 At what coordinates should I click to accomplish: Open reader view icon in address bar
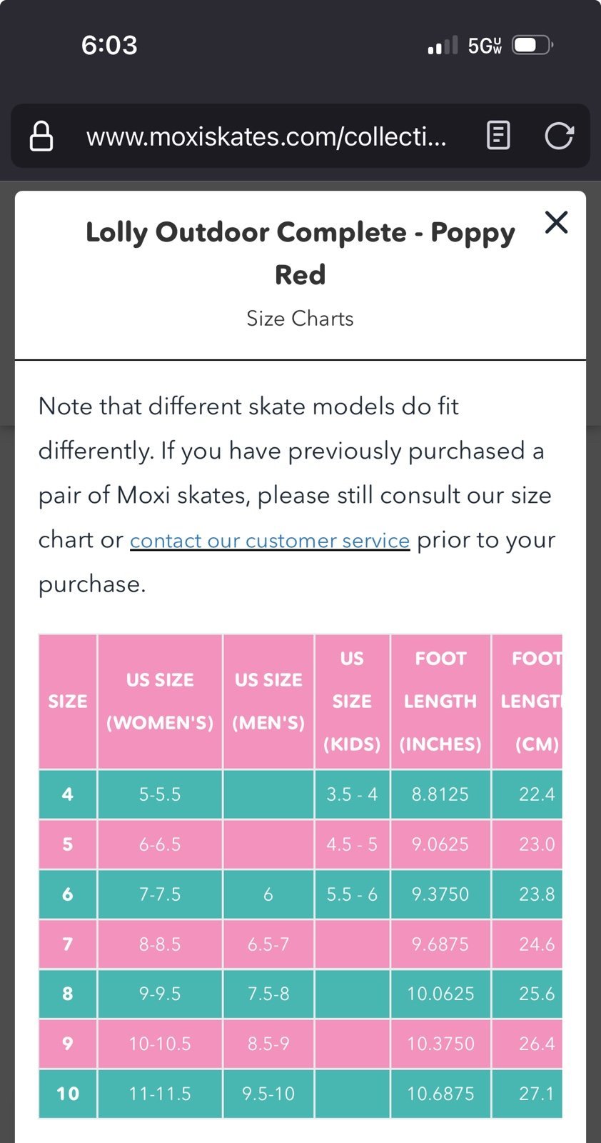click(x=498, y=135)
